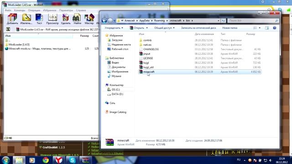Select Избранное in navigation pane
The image size is (292, 164).
click(x=114, y=36)
